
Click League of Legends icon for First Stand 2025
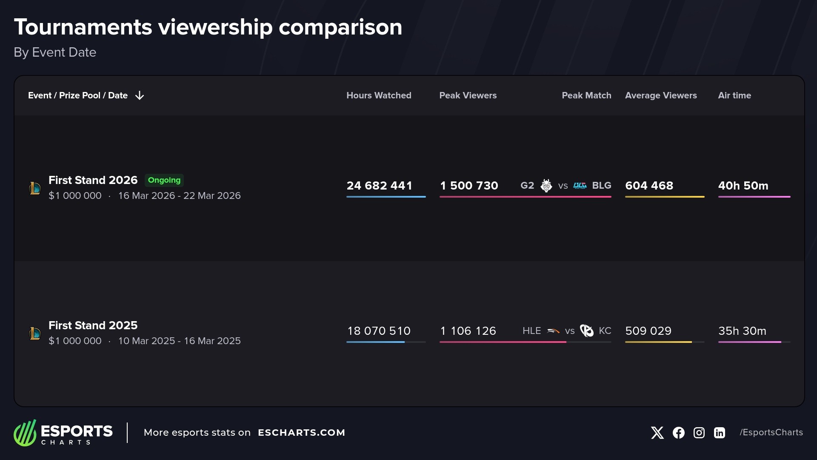tap(35, 333)
